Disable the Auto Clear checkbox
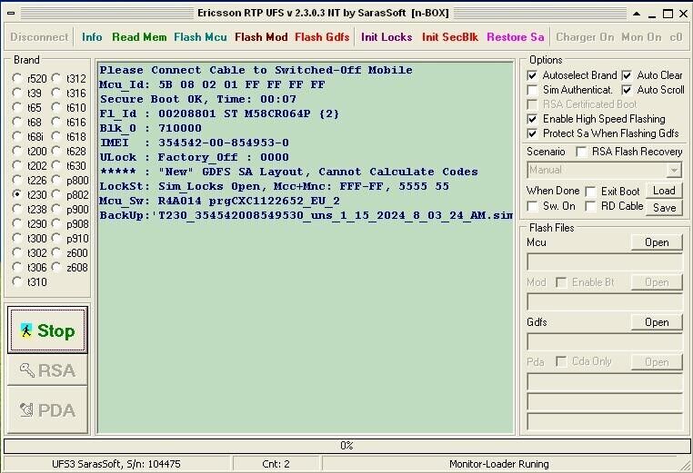This screenshot has width=693, height=473. point(628,75)
